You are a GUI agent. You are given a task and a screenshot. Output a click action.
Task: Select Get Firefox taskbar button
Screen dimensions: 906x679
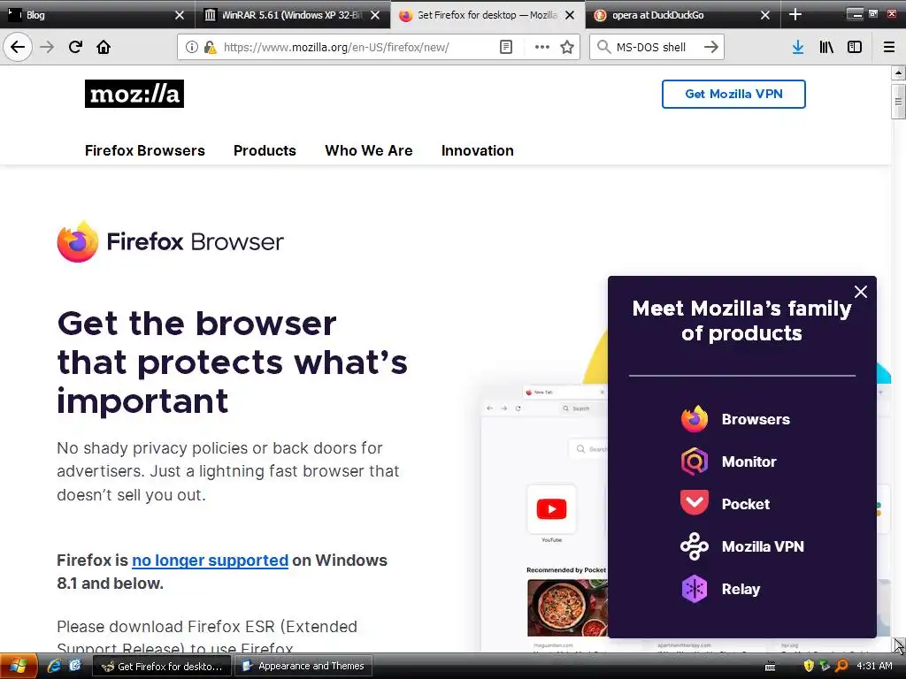click(x=162, y=666)
